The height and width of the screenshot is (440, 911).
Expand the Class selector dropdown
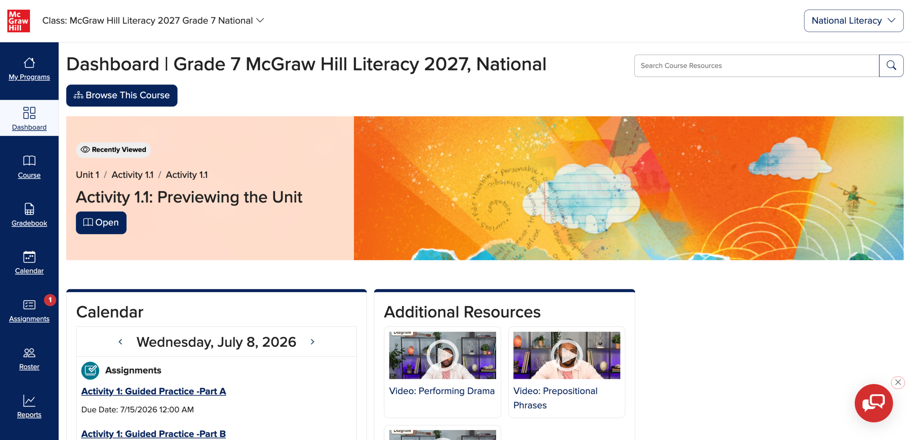(153, 21)
